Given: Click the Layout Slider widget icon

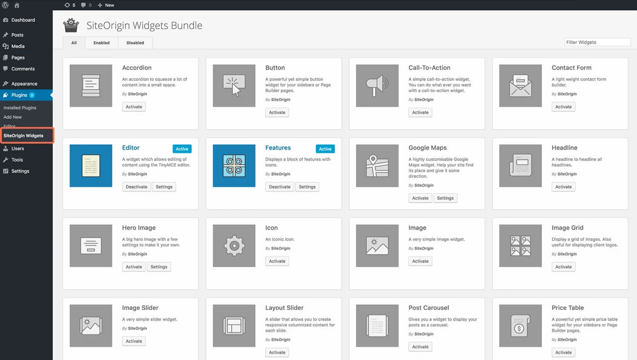Looking at the screenshot, I should pyautogui.click(x=234, y=326).
